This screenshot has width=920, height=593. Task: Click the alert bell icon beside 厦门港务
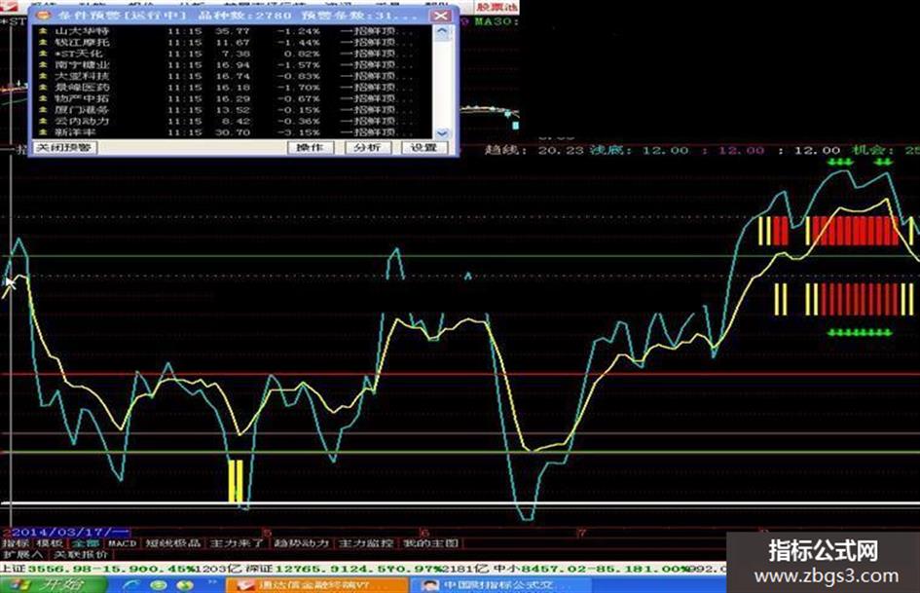pos(42,110)
